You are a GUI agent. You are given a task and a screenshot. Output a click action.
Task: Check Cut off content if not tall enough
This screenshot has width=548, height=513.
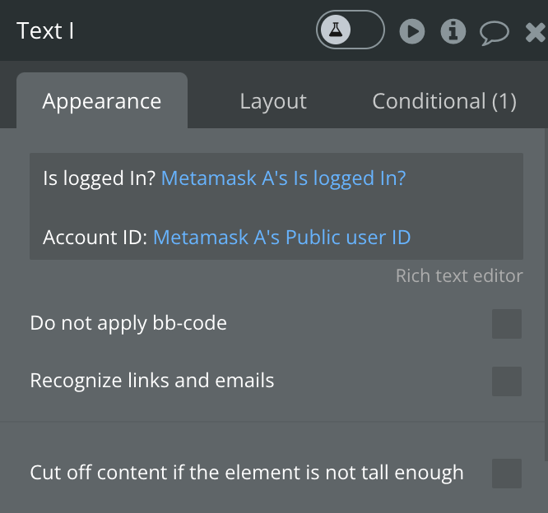[507, 474]
